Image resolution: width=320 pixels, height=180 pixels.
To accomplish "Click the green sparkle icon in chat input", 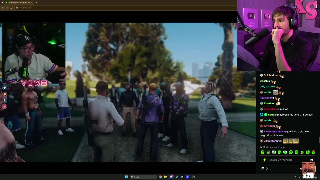I will coord(265,160).
